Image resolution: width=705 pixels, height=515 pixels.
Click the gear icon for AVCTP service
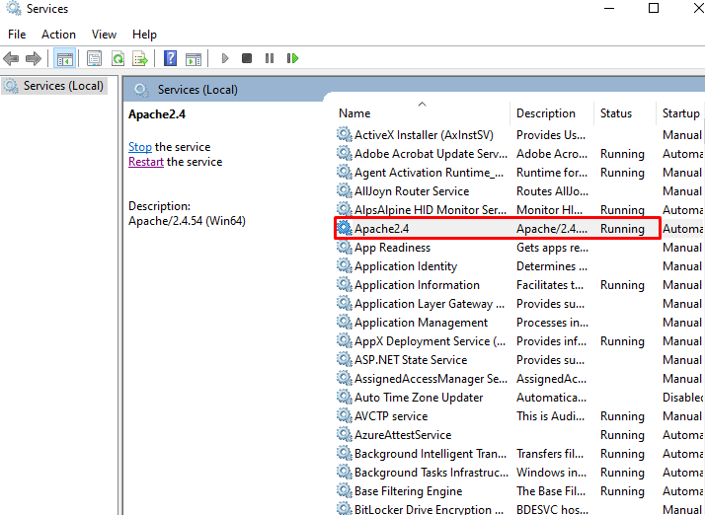344,415
